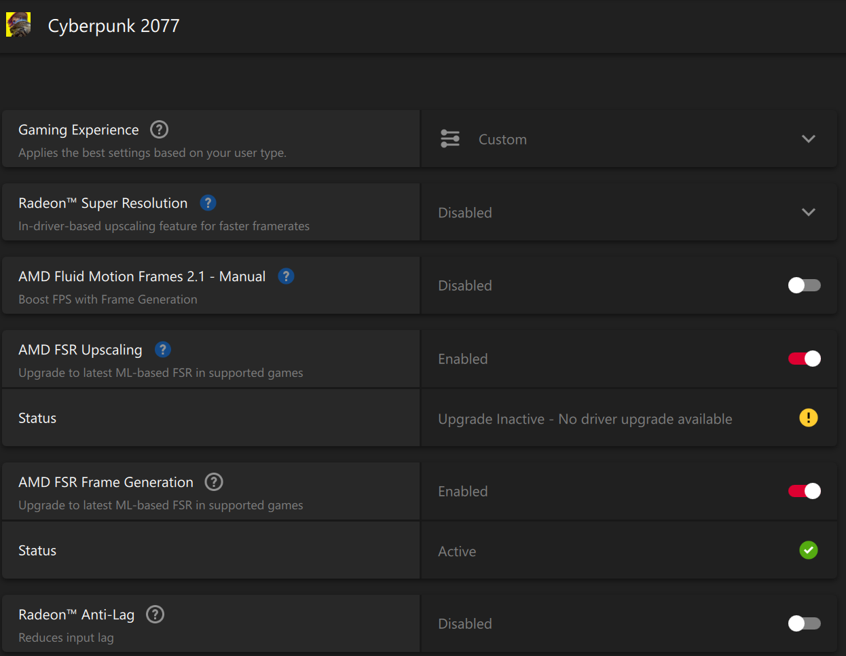Turn off AMD FSR Frame Generation toggle
This screenshot has width=846, height=656.
click(804, 491)
